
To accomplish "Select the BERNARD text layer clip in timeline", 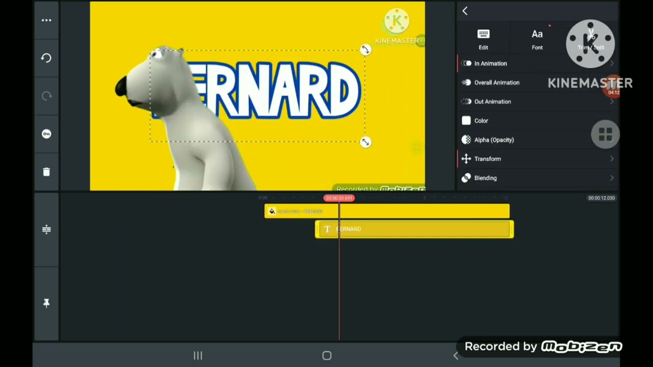I will coord(414,229).
